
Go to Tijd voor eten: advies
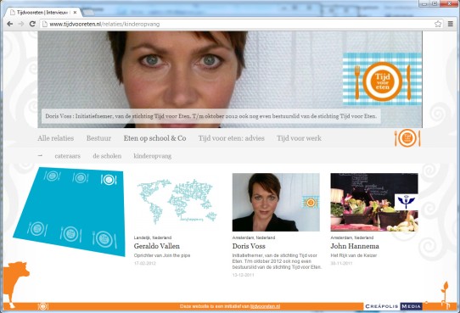(232, 138)
